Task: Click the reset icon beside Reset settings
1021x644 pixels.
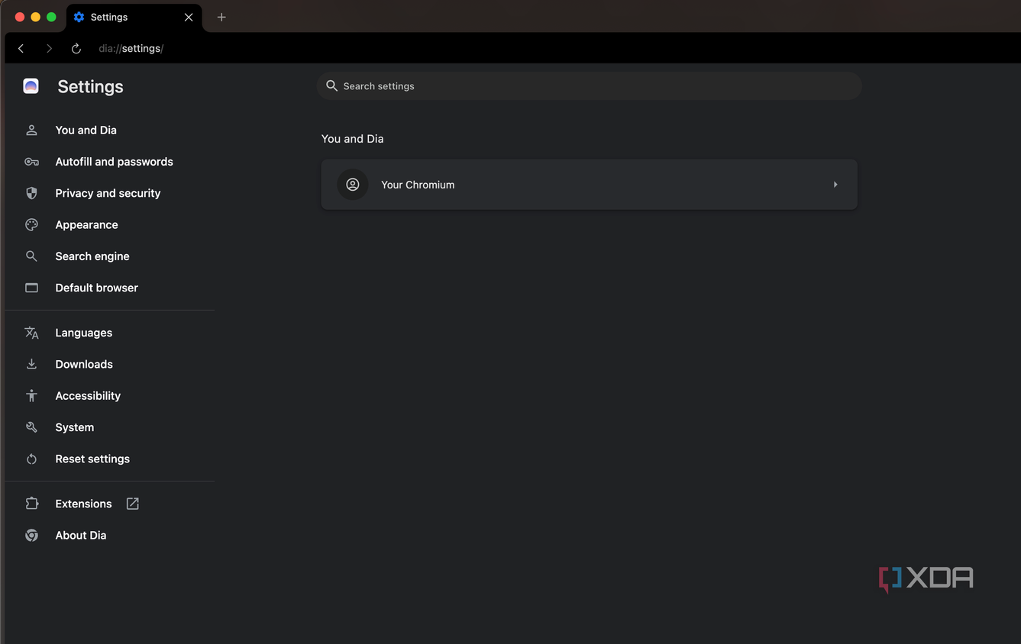Action: (31, 459)
